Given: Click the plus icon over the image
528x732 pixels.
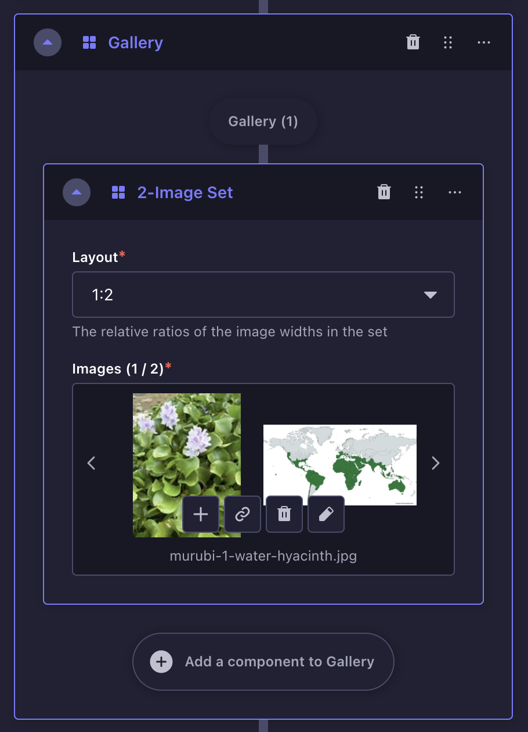Looking at the screenshot, I should (x=201, y=514).
